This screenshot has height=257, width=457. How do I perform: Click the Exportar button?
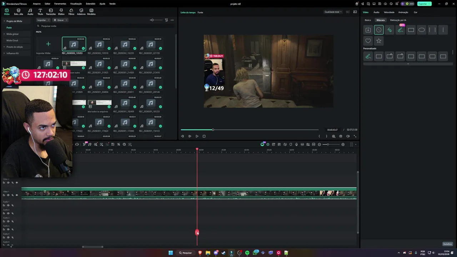coord(424,4)
